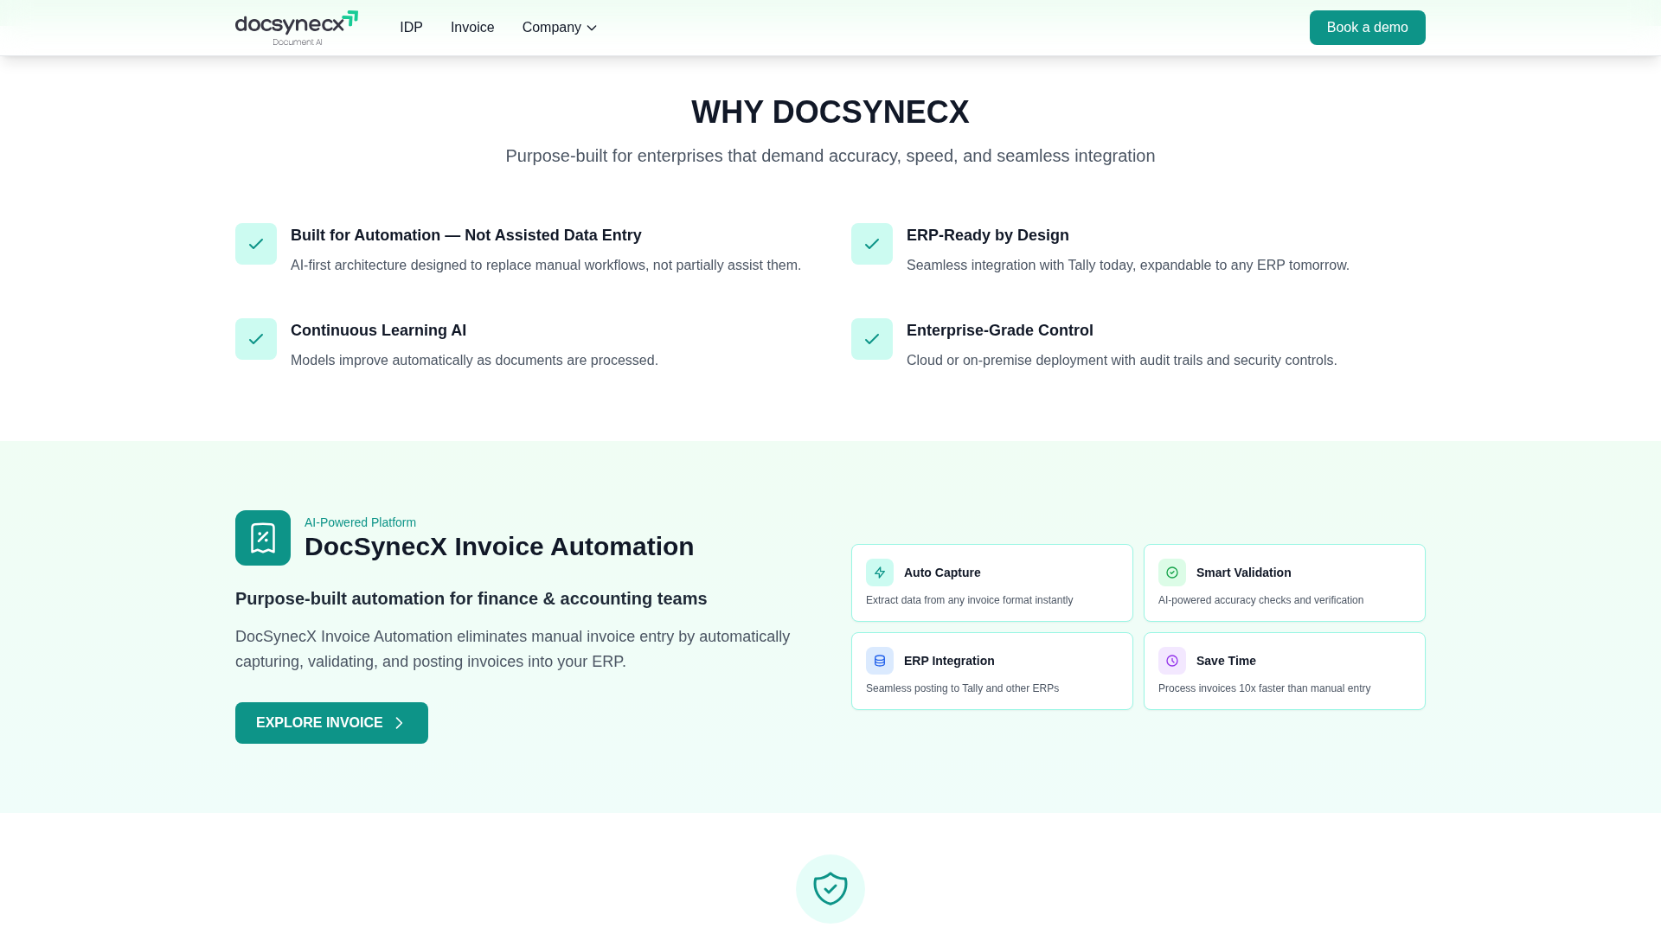
Task: Click the chevron arrow next to Company
Action: pyautogui.click(x=592, y=29)
